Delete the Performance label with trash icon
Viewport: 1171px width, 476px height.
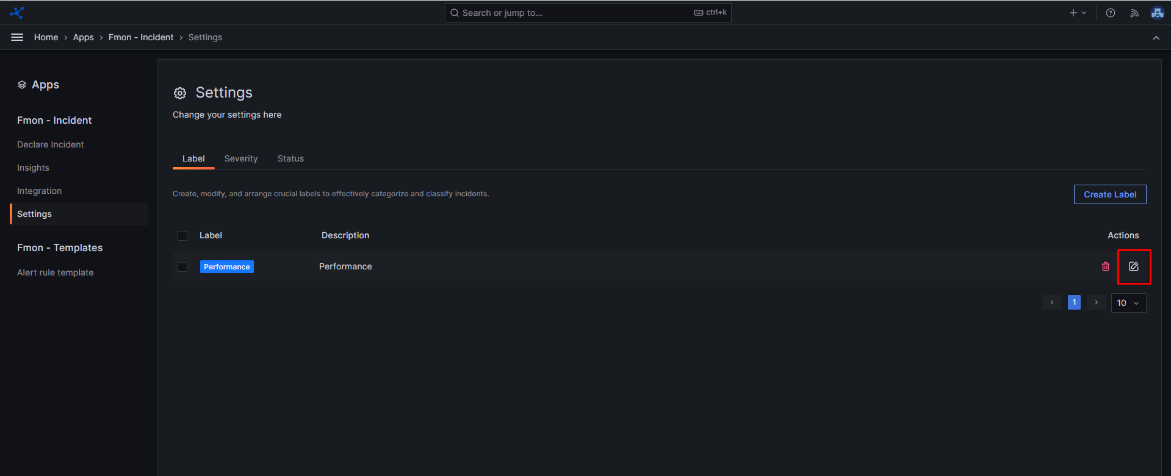coord(1106,266)
